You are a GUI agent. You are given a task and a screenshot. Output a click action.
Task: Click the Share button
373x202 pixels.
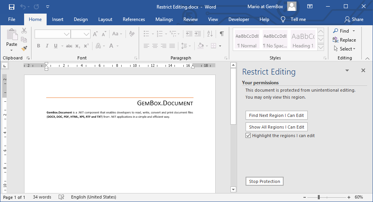(354, 19)
